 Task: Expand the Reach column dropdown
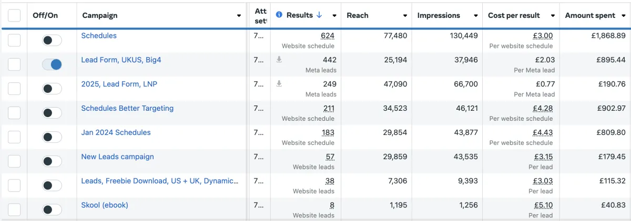click(405, 16)
